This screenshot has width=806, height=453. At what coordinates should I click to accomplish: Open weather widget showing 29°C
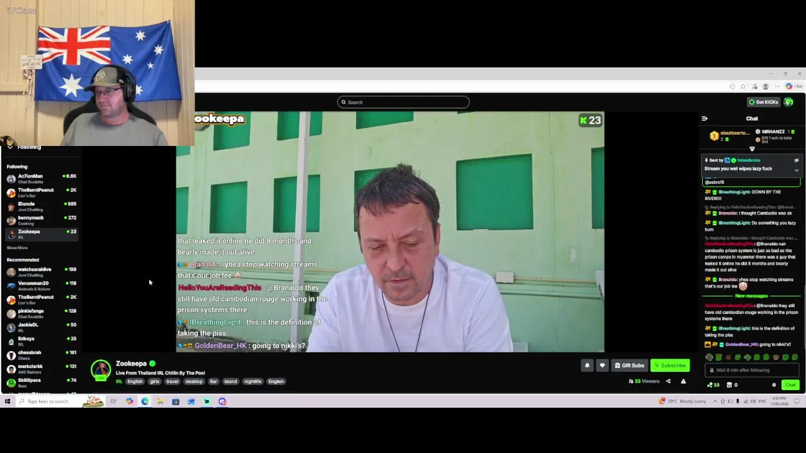(x=683, y=401)
